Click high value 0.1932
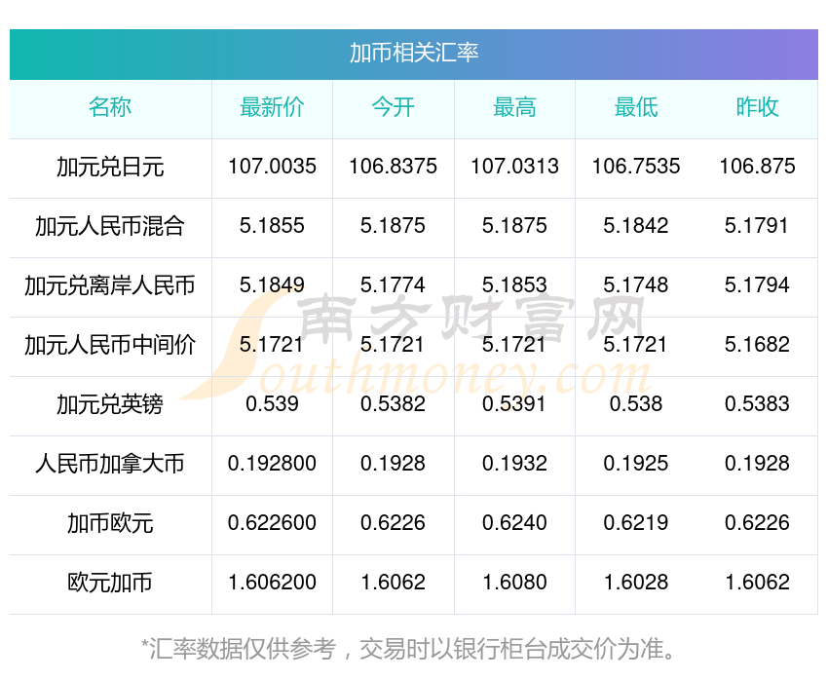This screenshot has width=828, height=680. point(515,464)
